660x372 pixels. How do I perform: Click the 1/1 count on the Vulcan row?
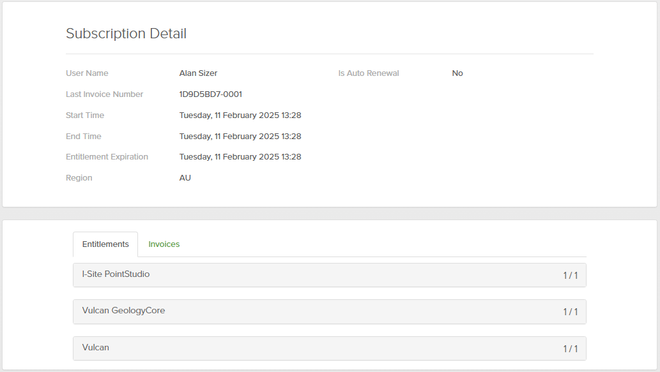pos(570,349)
